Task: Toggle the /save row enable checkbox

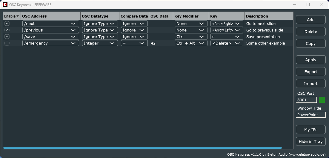Action: [7, 37]
